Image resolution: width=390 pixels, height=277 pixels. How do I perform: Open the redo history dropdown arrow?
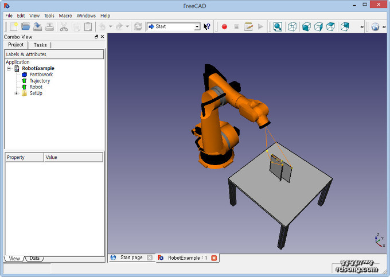127,26
